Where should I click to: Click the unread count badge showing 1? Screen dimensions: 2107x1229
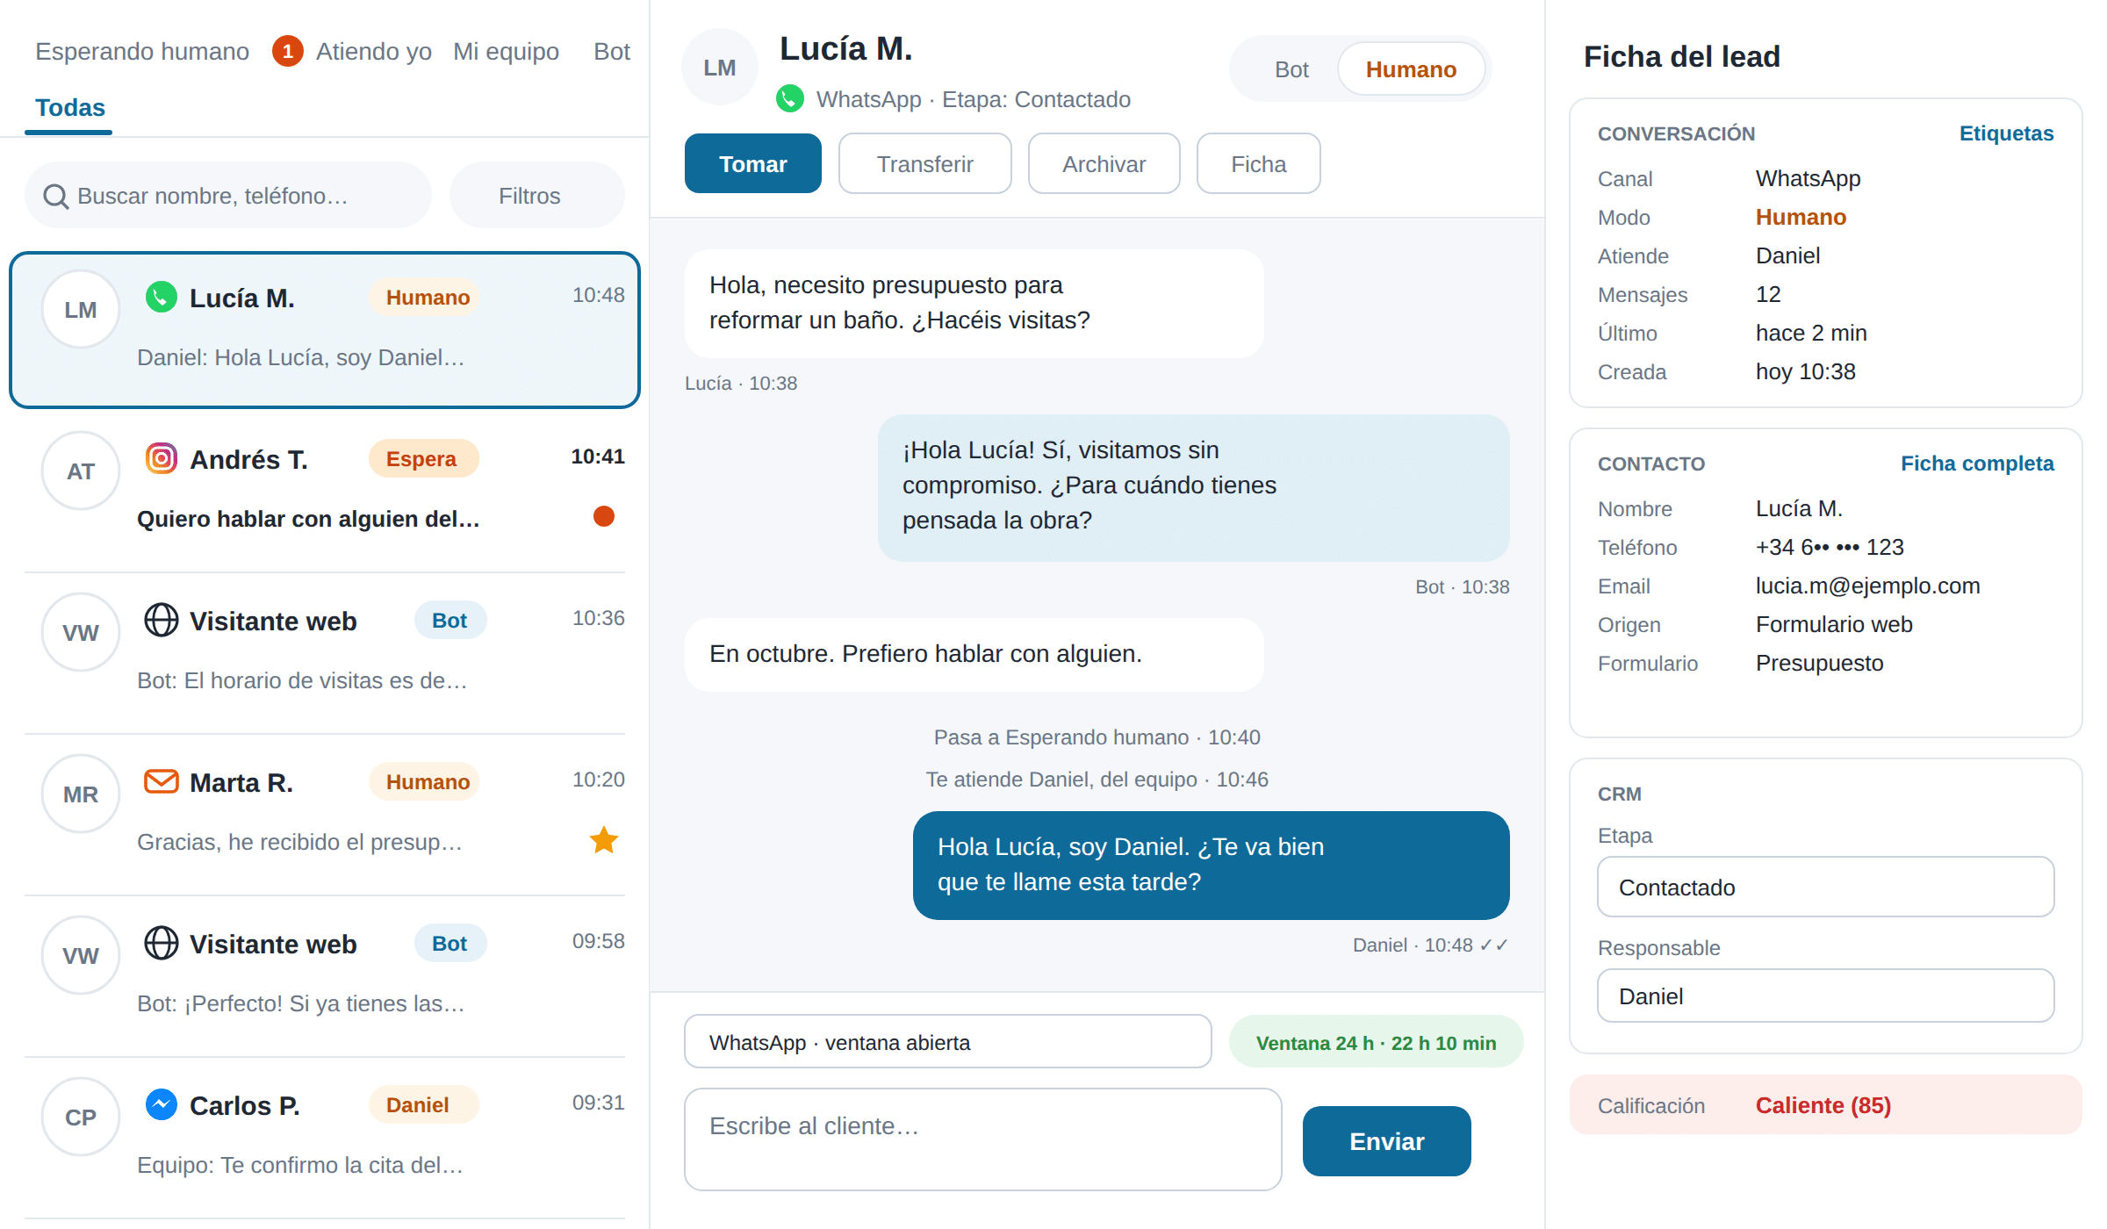point(288,52)
